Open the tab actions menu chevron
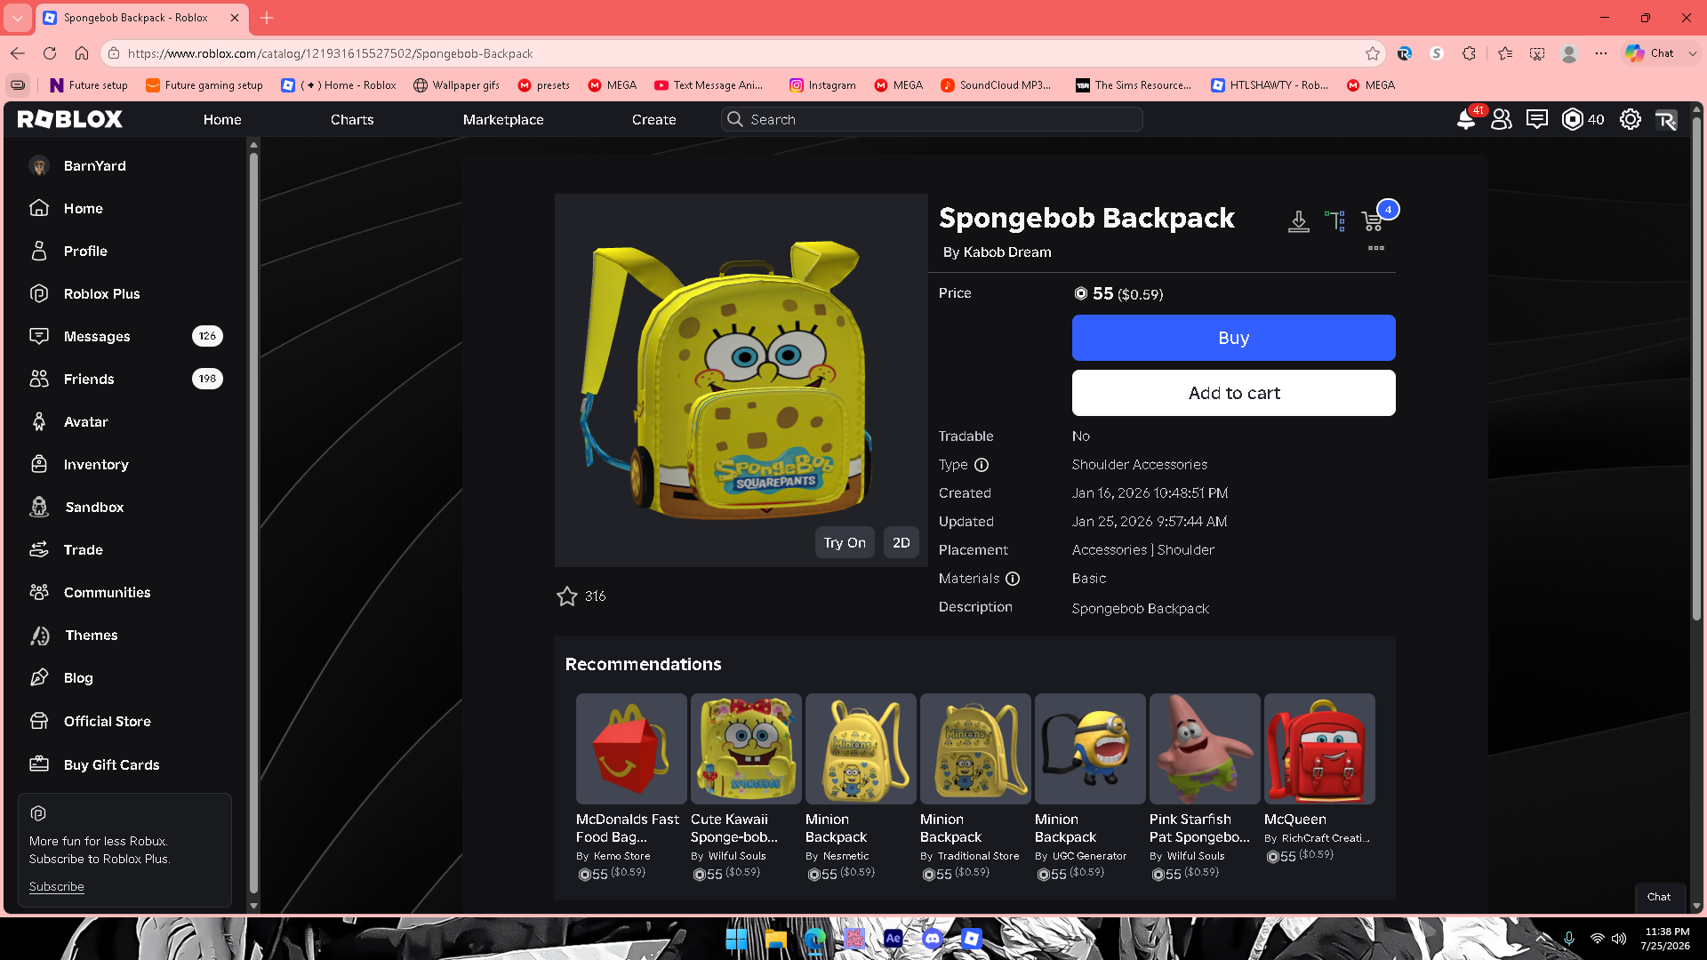This screenshot has height=960, width=1707. pyautogui.click(x=18, y=18)
